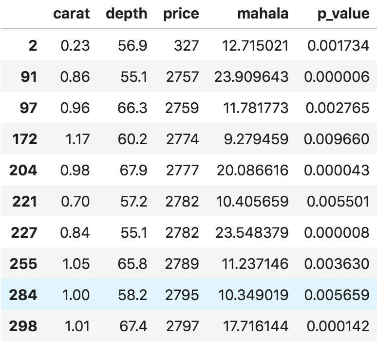This screenshot has height=341, width=377.
Task: Click row index 204
Action: [x=23, y=170]
